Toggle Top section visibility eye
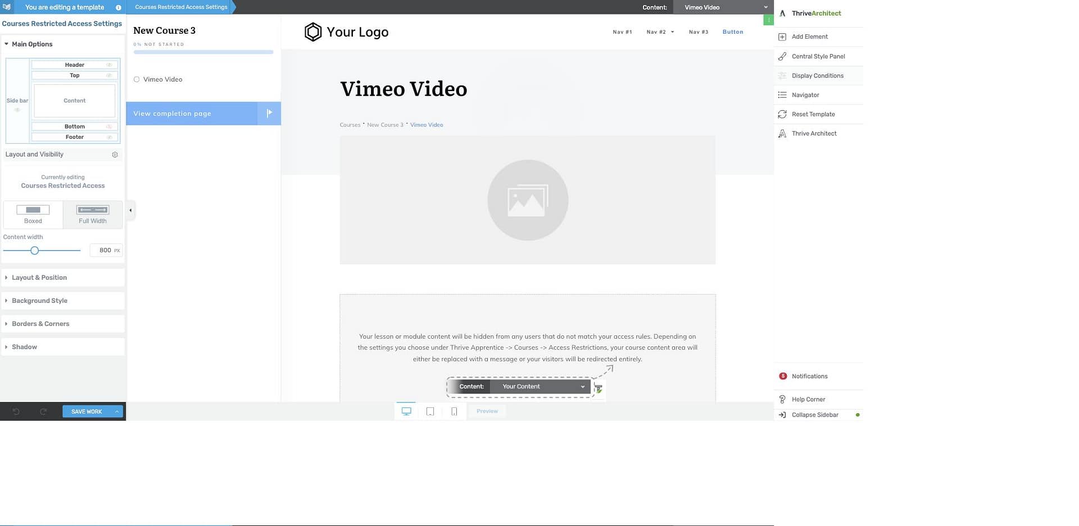This screenshot has height=526, width=1079. point(109,75)
